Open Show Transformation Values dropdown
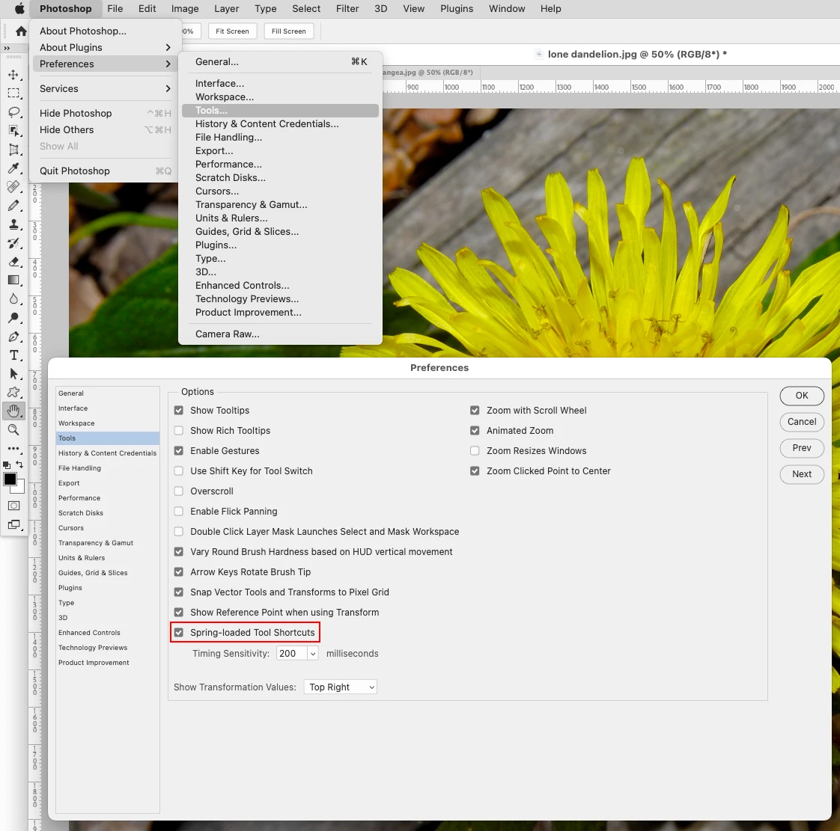 click(340, 687)
